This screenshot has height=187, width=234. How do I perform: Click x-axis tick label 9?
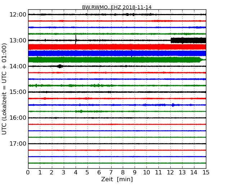[x=135, y=172]
